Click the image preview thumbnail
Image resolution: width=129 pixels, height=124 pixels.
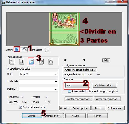pos(64,29)
